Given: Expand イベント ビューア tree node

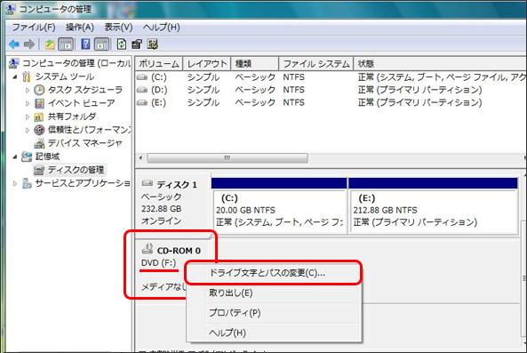Looking at the screenshot, I should (28, 103).
